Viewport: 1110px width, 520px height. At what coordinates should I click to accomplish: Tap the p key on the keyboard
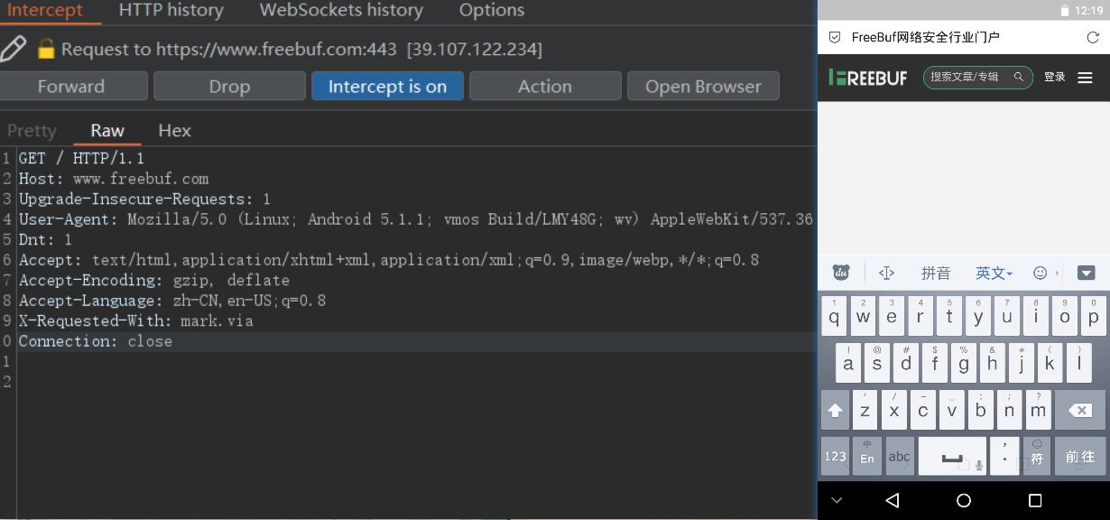pyautogui.click(x=1095, y=316)
